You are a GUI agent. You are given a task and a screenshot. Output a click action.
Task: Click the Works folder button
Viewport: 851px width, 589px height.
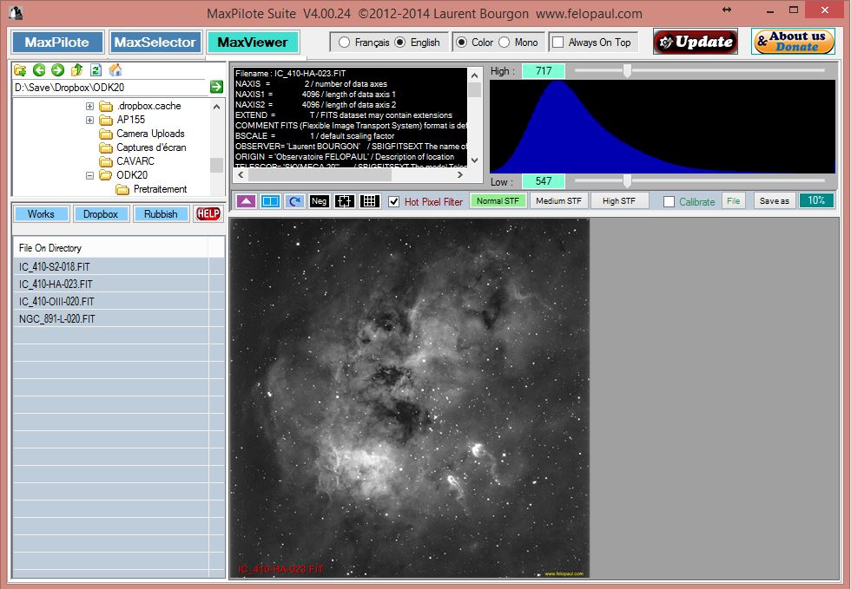coord(42,213)
